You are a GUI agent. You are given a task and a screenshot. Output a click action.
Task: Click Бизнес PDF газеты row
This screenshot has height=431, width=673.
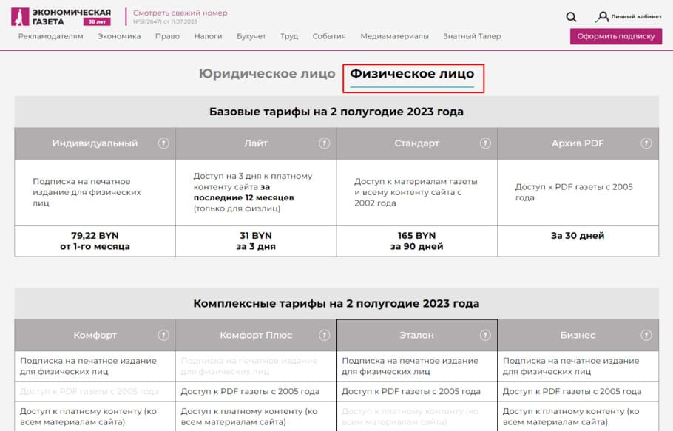(578, 391)
